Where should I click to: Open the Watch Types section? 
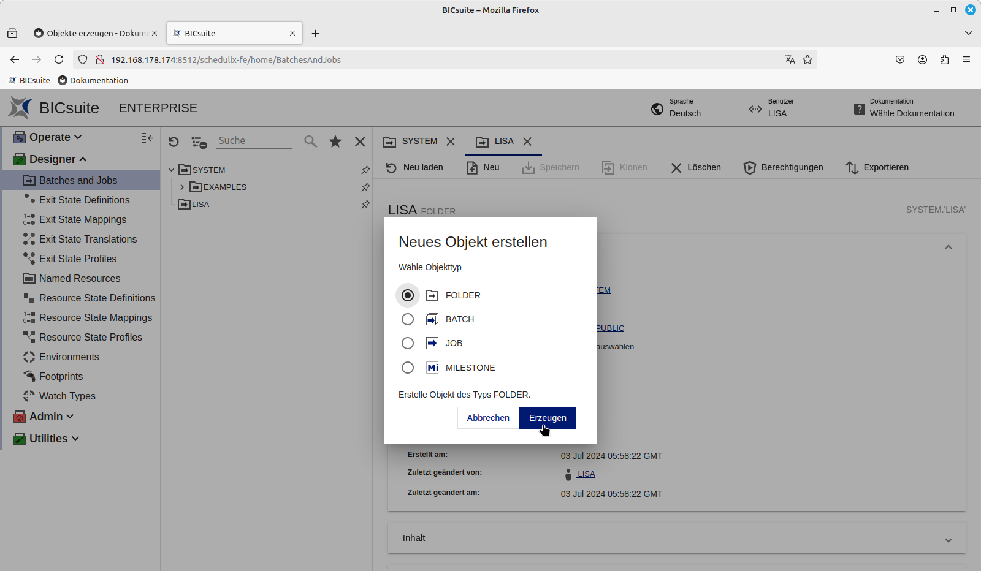(x=67, y=396)
